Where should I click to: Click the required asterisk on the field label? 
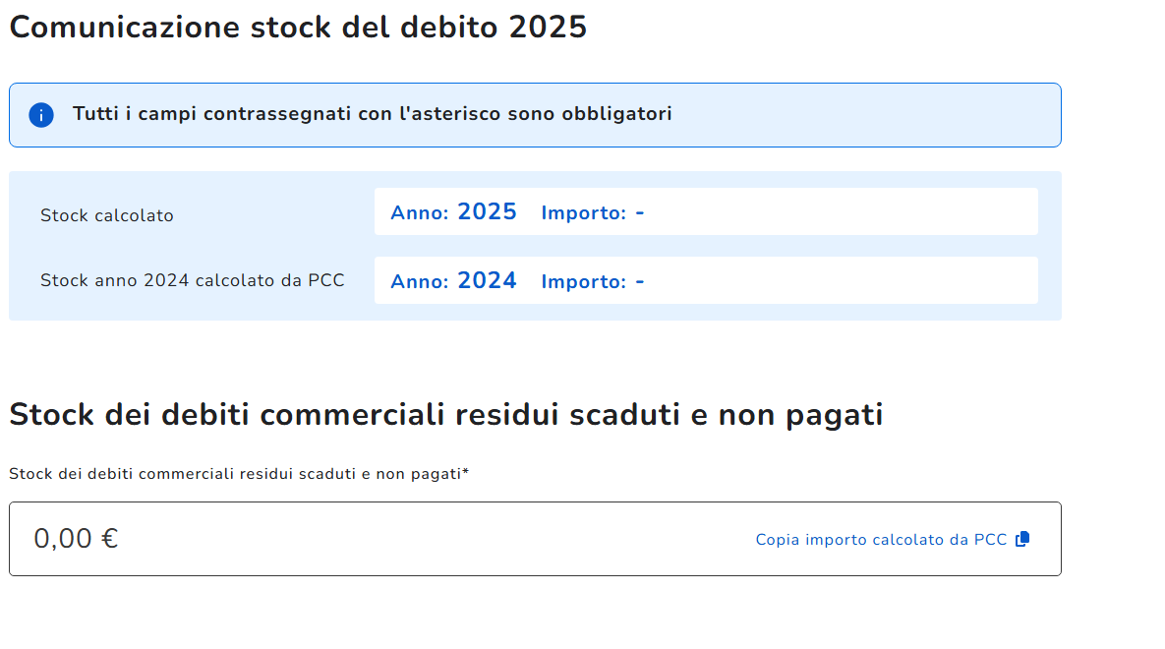coord(466,472)
